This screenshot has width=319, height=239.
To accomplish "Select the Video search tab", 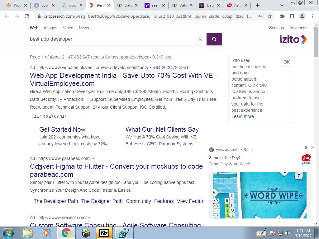I will 68,28.
